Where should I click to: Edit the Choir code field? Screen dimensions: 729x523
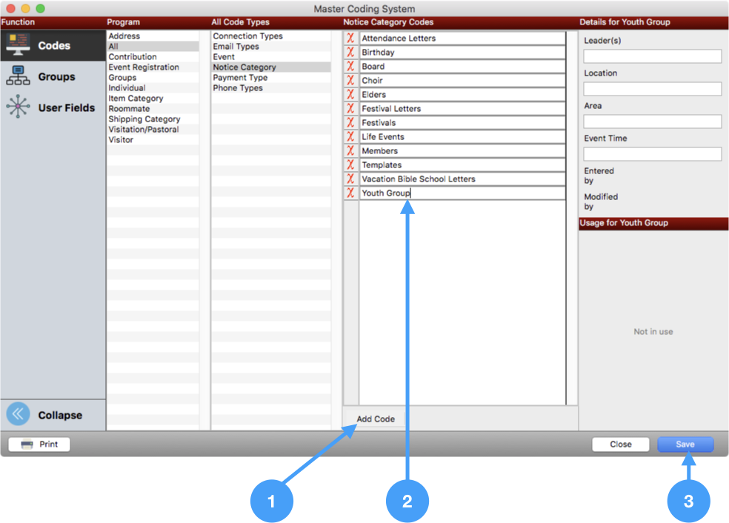pyautogui.click(x=462, y=81)
